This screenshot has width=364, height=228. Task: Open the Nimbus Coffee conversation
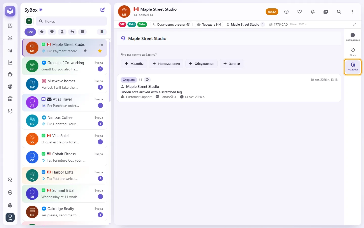click(x=64, y=121)
